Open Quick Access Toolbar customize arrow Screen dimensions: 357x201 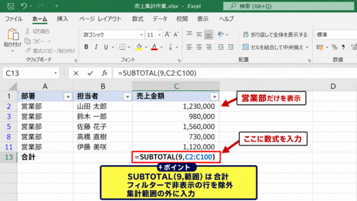click(56, 6)
